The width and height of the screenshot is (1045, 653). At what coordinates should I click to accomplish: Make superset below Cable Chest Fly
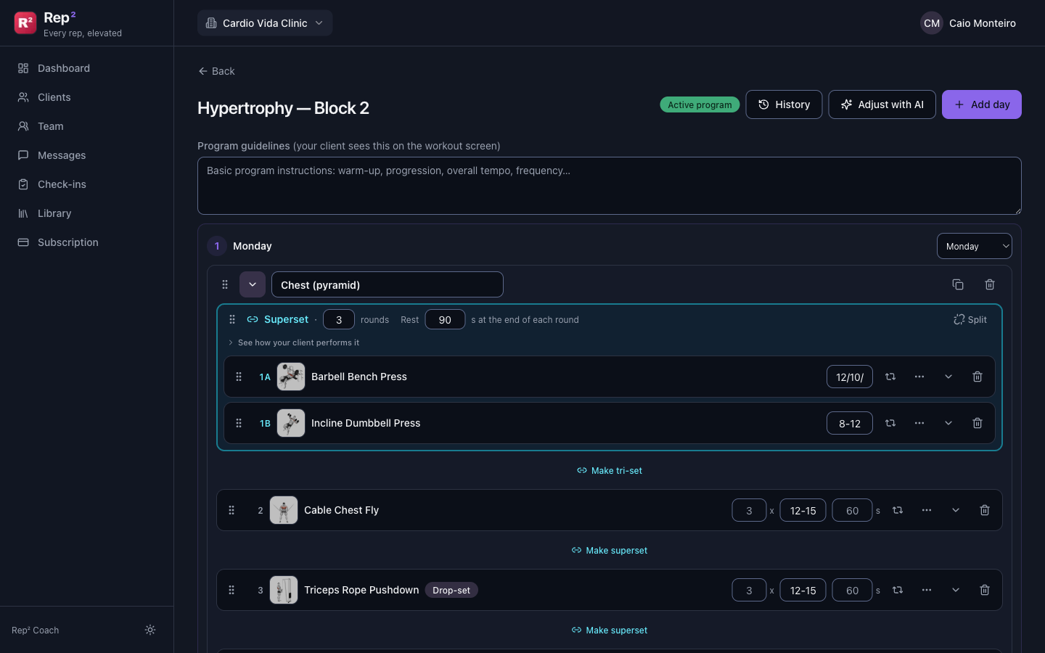click(610, 550)
